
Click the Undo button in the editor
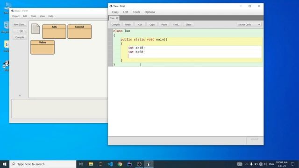pyautogui.click(x=128, y=25)
